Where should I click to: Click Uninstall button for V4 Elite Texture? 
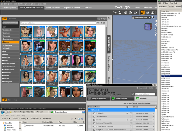[x=142, y=126]
